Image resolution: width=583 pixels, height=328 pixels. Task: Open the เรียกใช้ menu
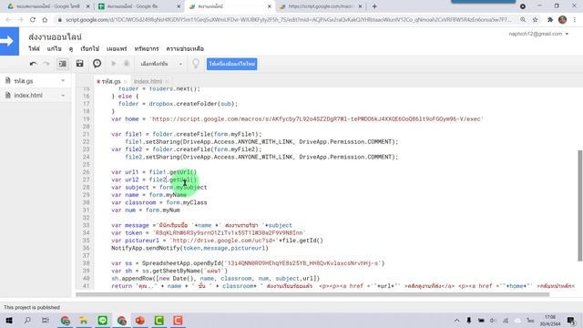pyautogui.click(x=89, y=48)
